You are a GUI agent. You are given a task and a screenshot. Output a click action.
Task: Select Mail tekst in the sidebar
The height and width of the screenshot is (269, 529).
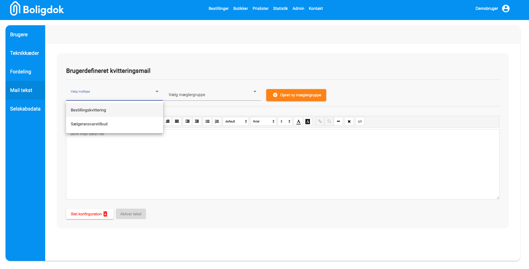(x=25, y=90)
